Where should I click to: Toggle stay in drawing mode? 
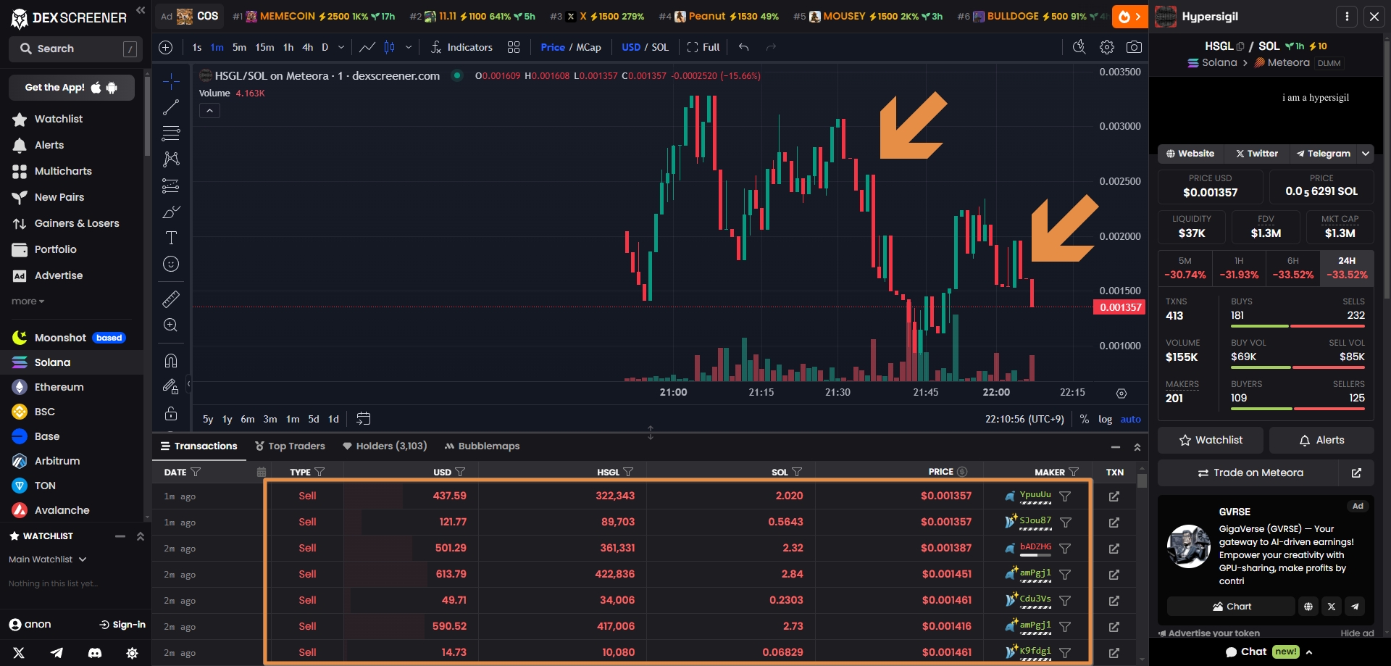tap(171, 386)
